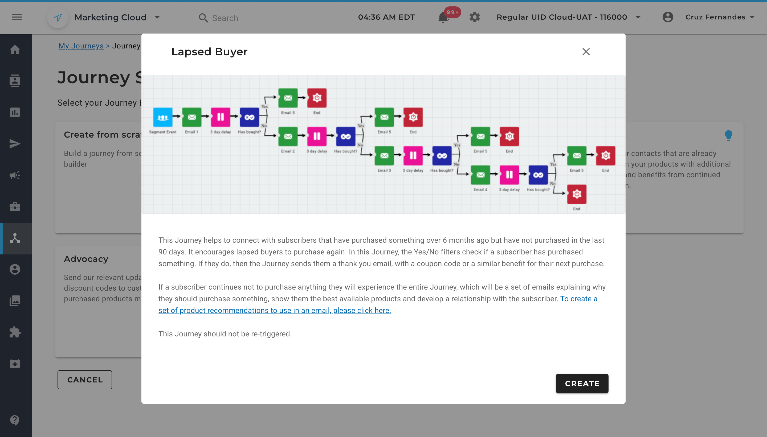Image resolution: width=767 pixels, height=437 pixels.
Task: Click the paper plane Send sidebar icon
Action: pos(15,144)
